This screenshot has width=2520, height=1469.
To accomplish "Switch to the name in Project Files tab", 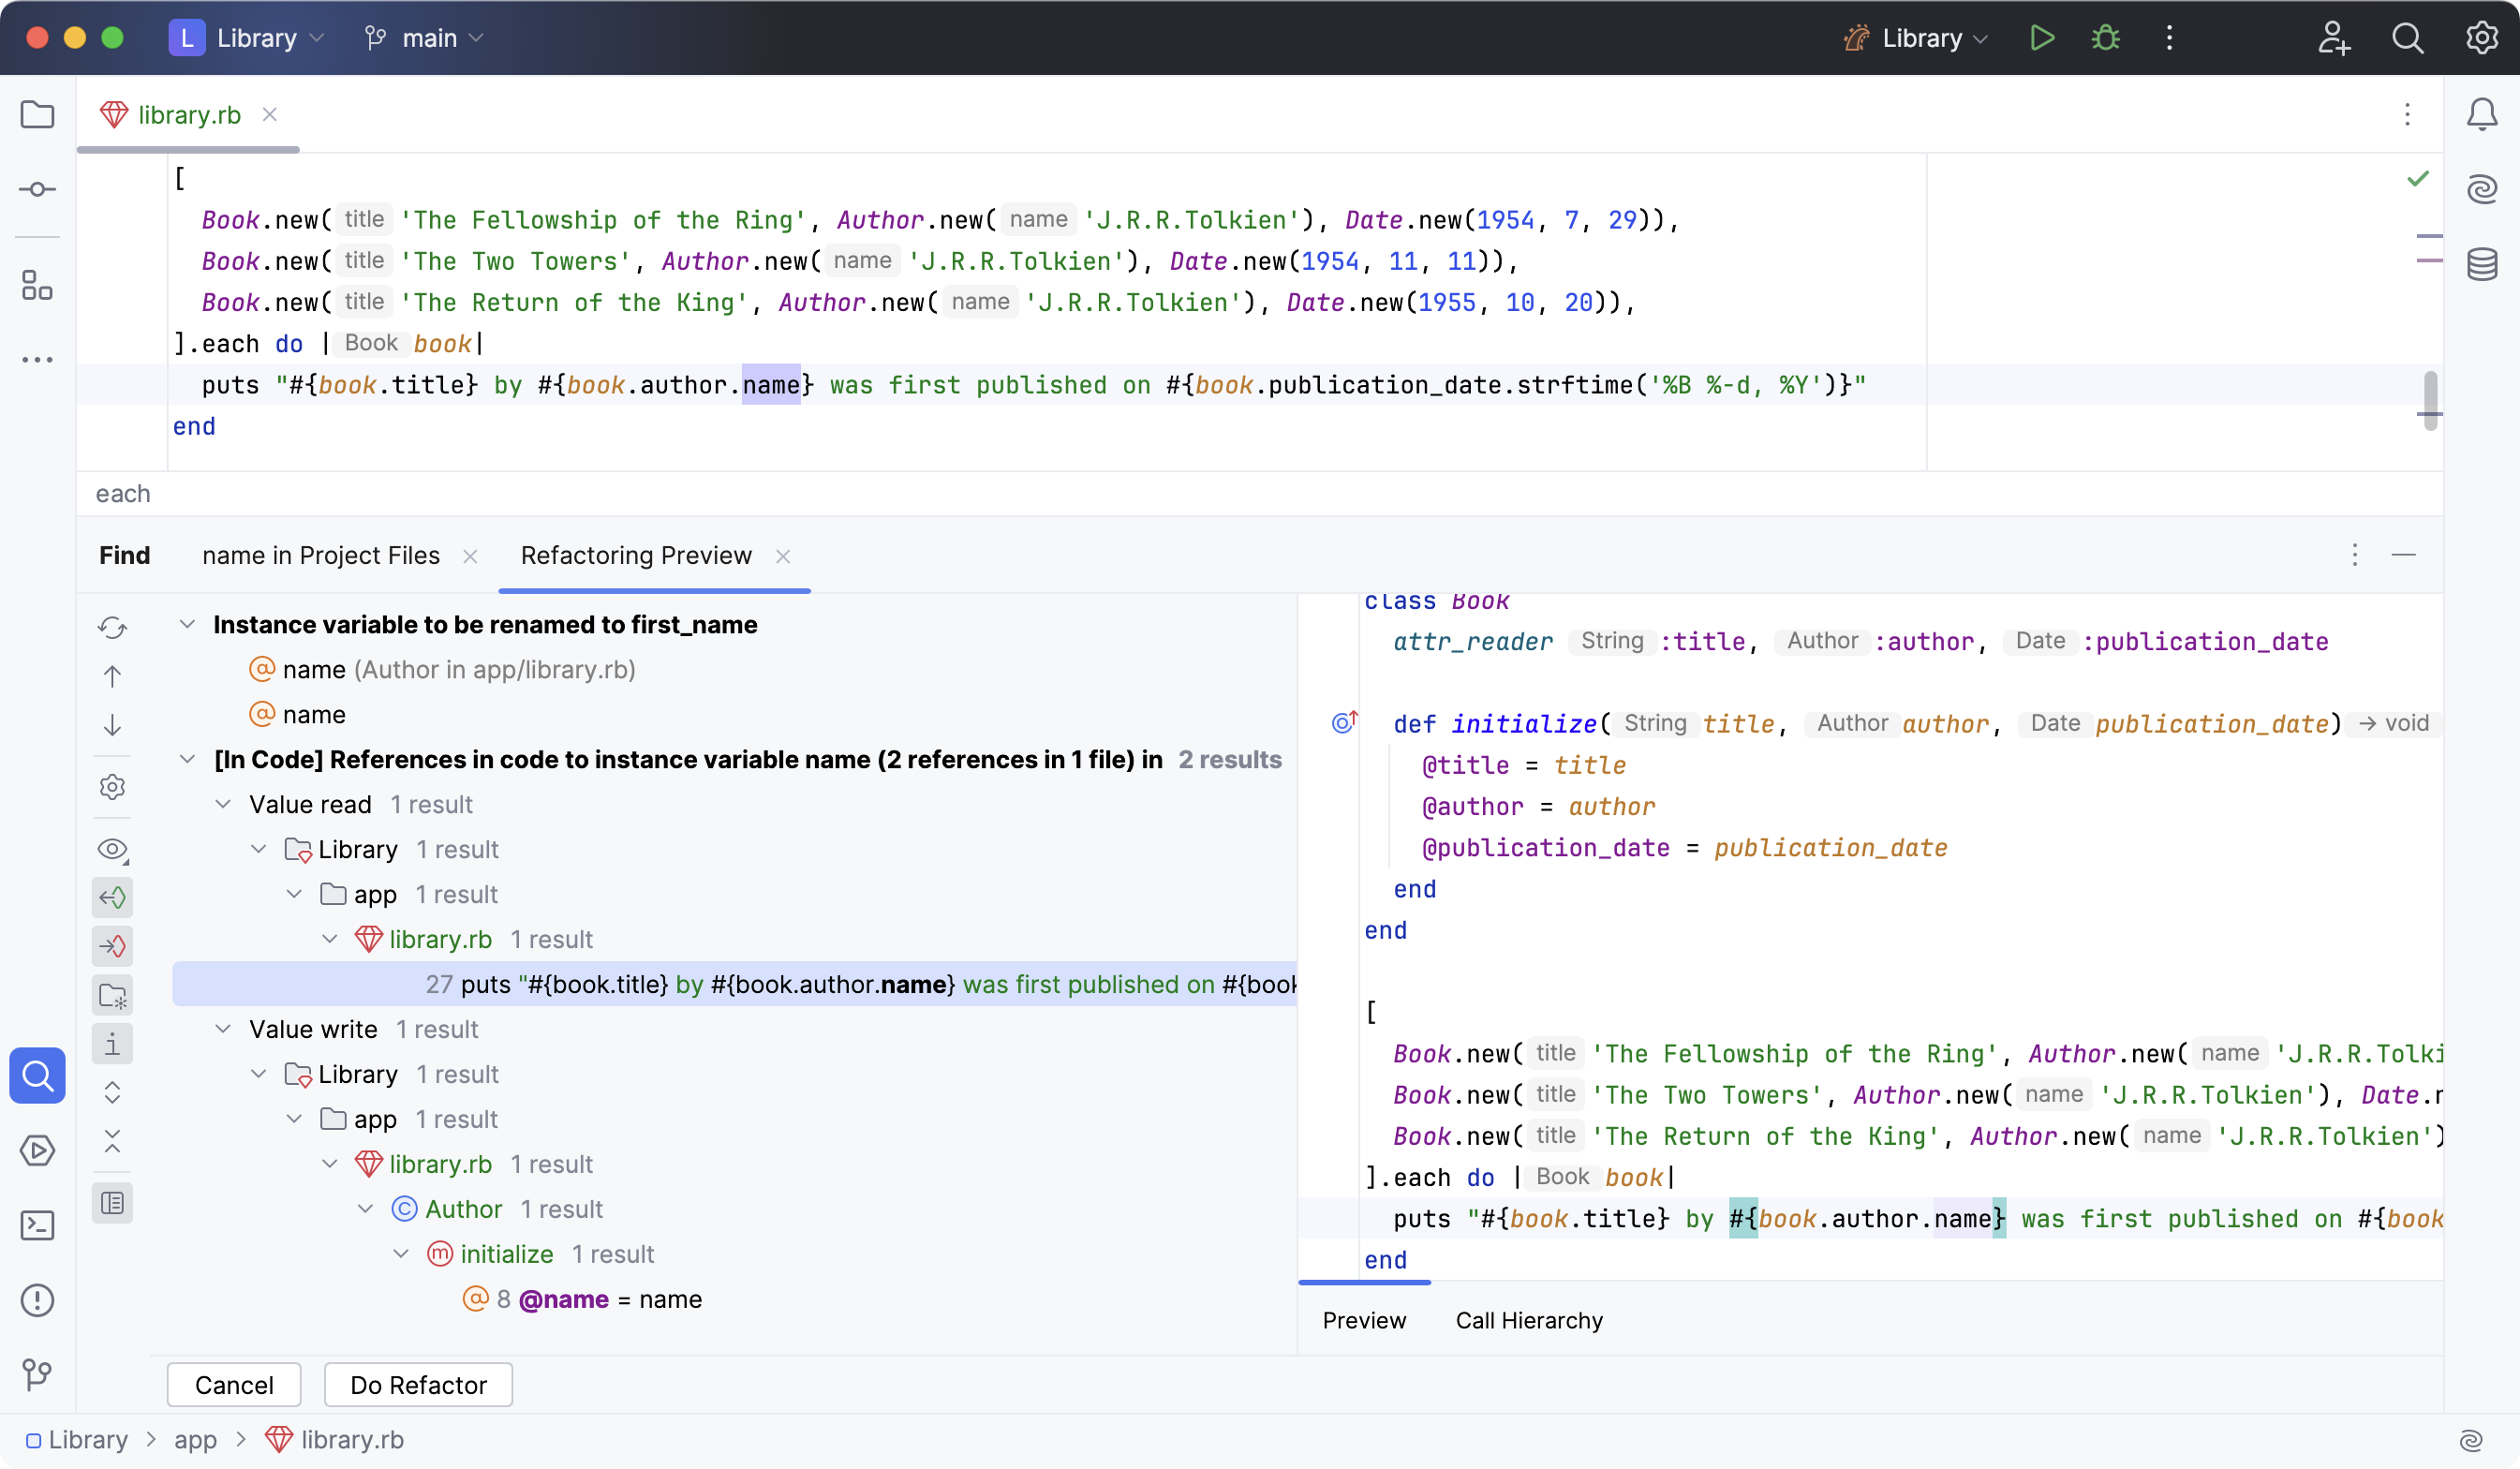I will pyautogui.click(x=320, y=555).
